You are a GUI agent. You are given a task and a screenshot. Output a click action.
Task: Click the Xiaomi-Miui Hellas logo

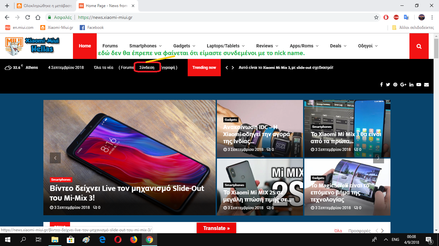click(x=32, y=46)
